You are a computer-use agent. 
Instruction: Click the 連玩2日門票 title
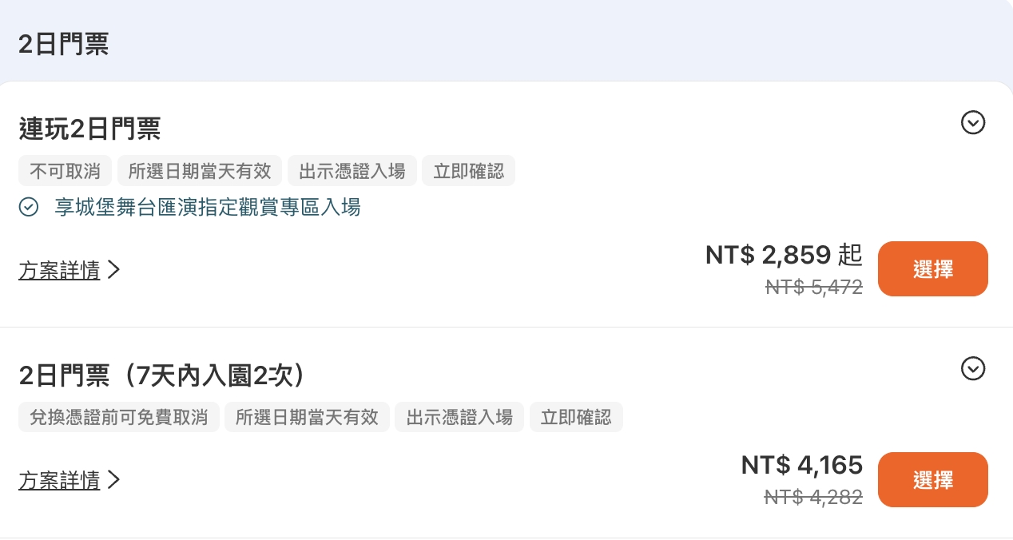89,129
